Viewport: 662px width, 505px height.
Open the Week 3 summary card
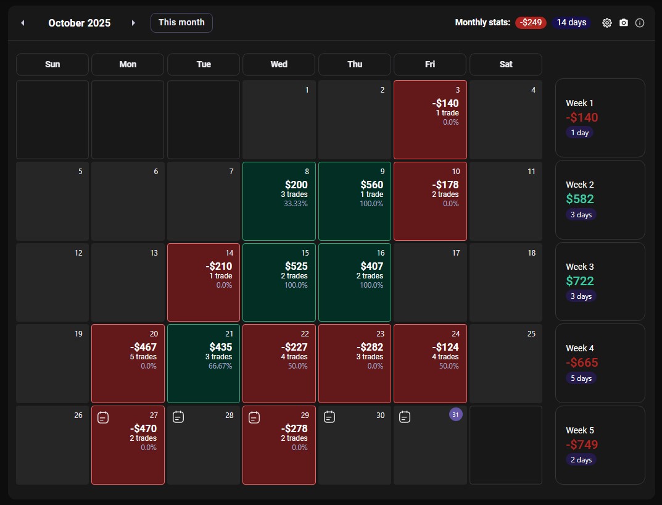point(600,282)
